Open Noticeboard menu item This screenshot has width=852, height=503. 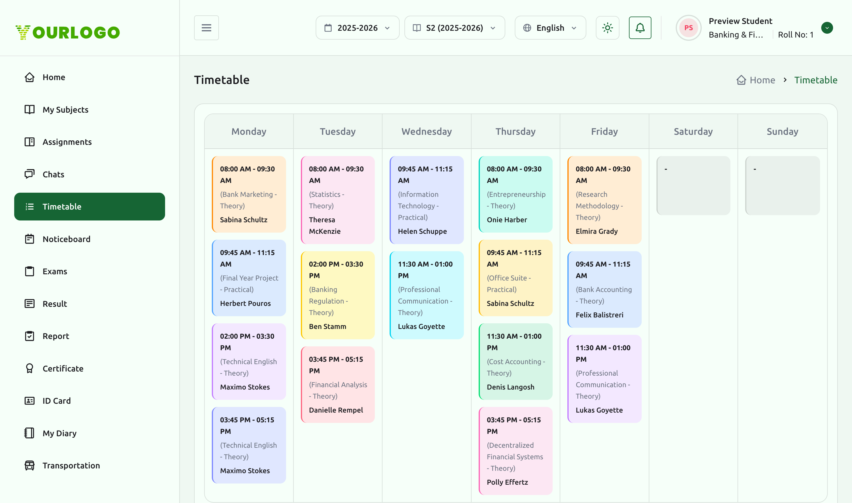90,239
